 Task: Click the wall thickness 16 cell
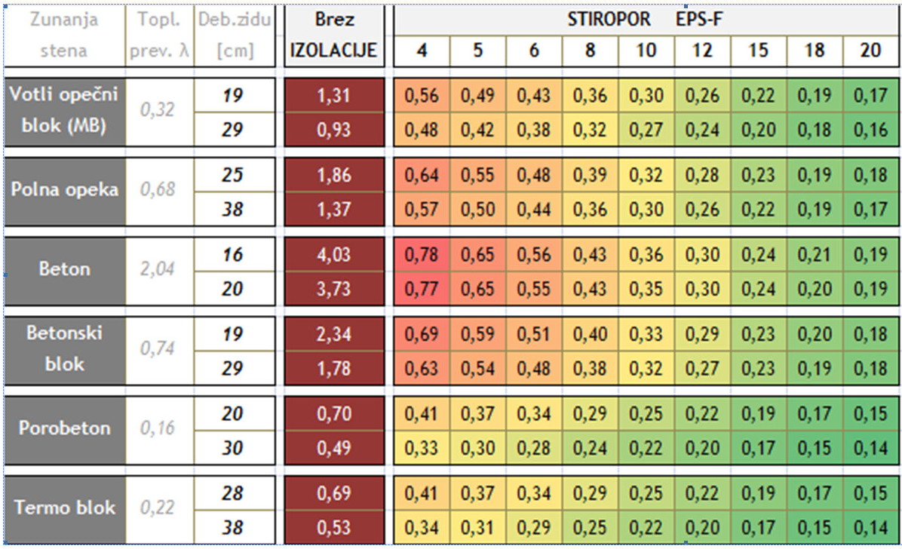[x=234, y=254]
